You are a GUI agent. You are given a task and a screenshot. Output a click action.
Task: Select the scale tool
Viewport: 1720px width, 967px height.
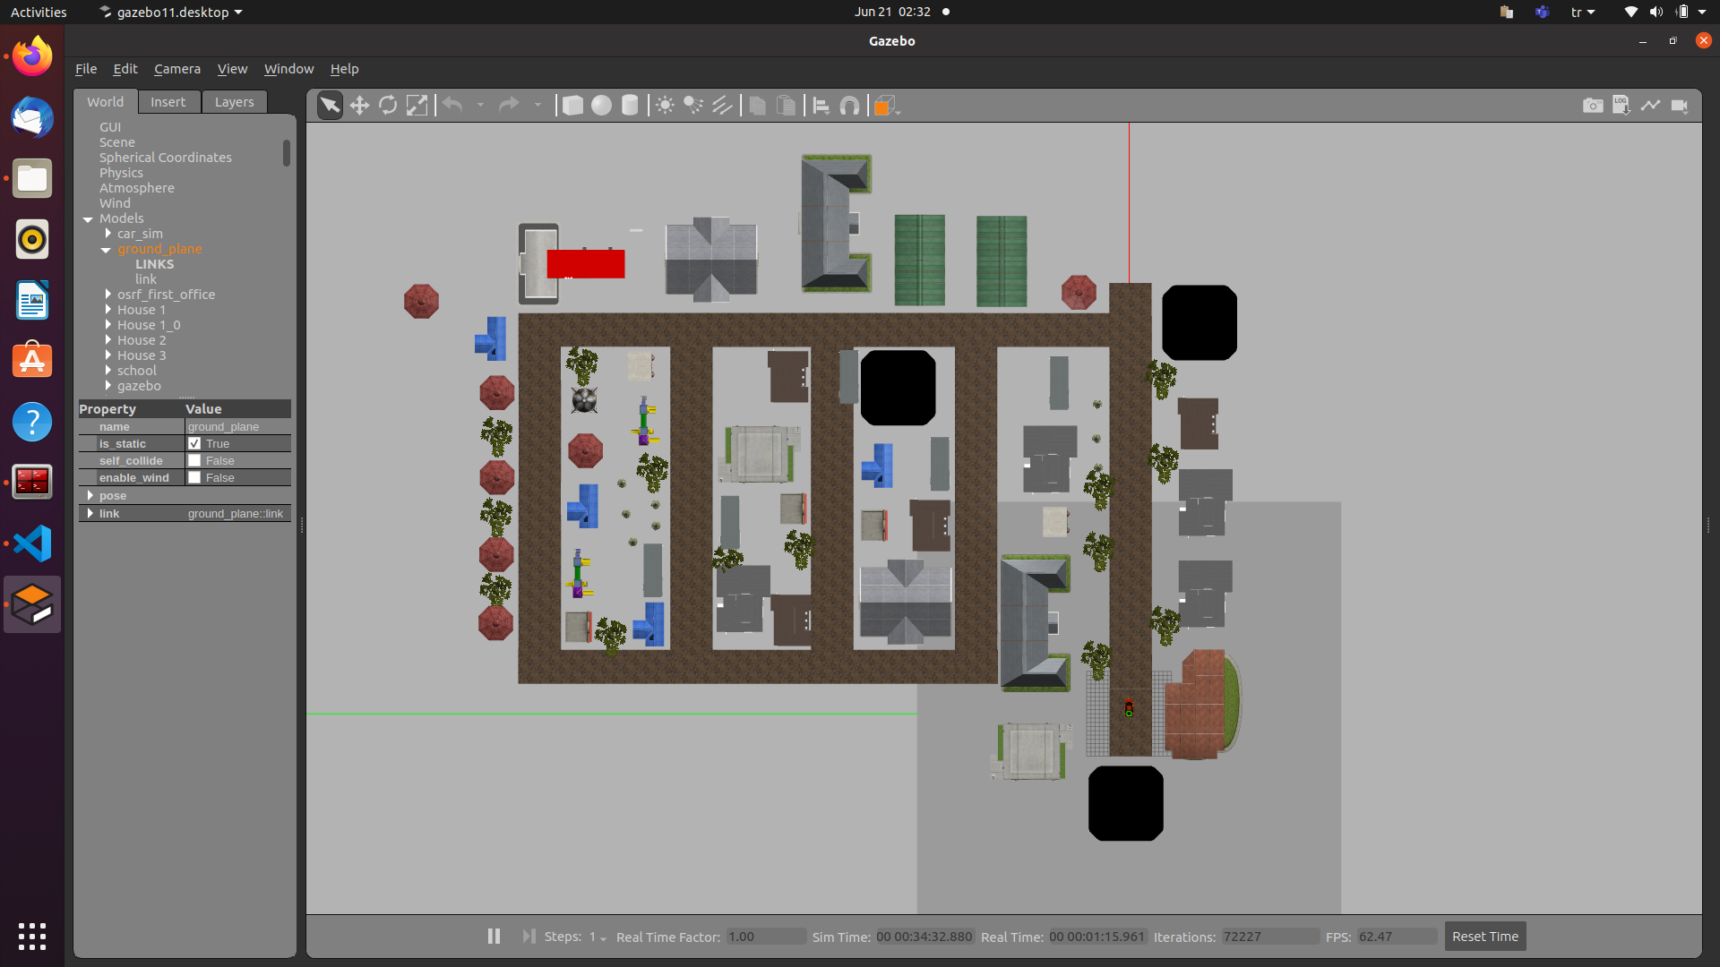pos(417,107)
